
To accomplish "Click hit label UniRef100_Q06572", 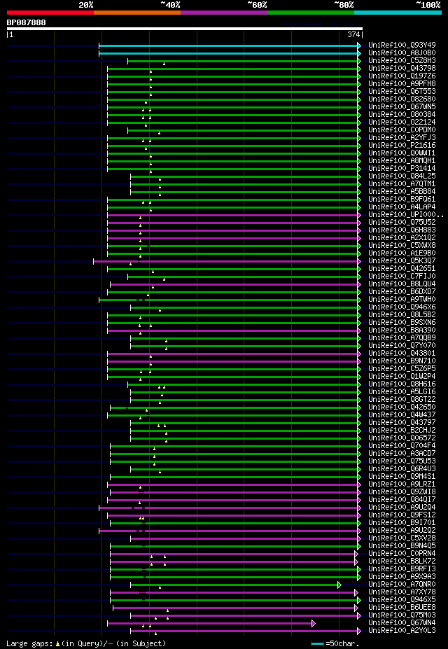I will coord(402,438).
